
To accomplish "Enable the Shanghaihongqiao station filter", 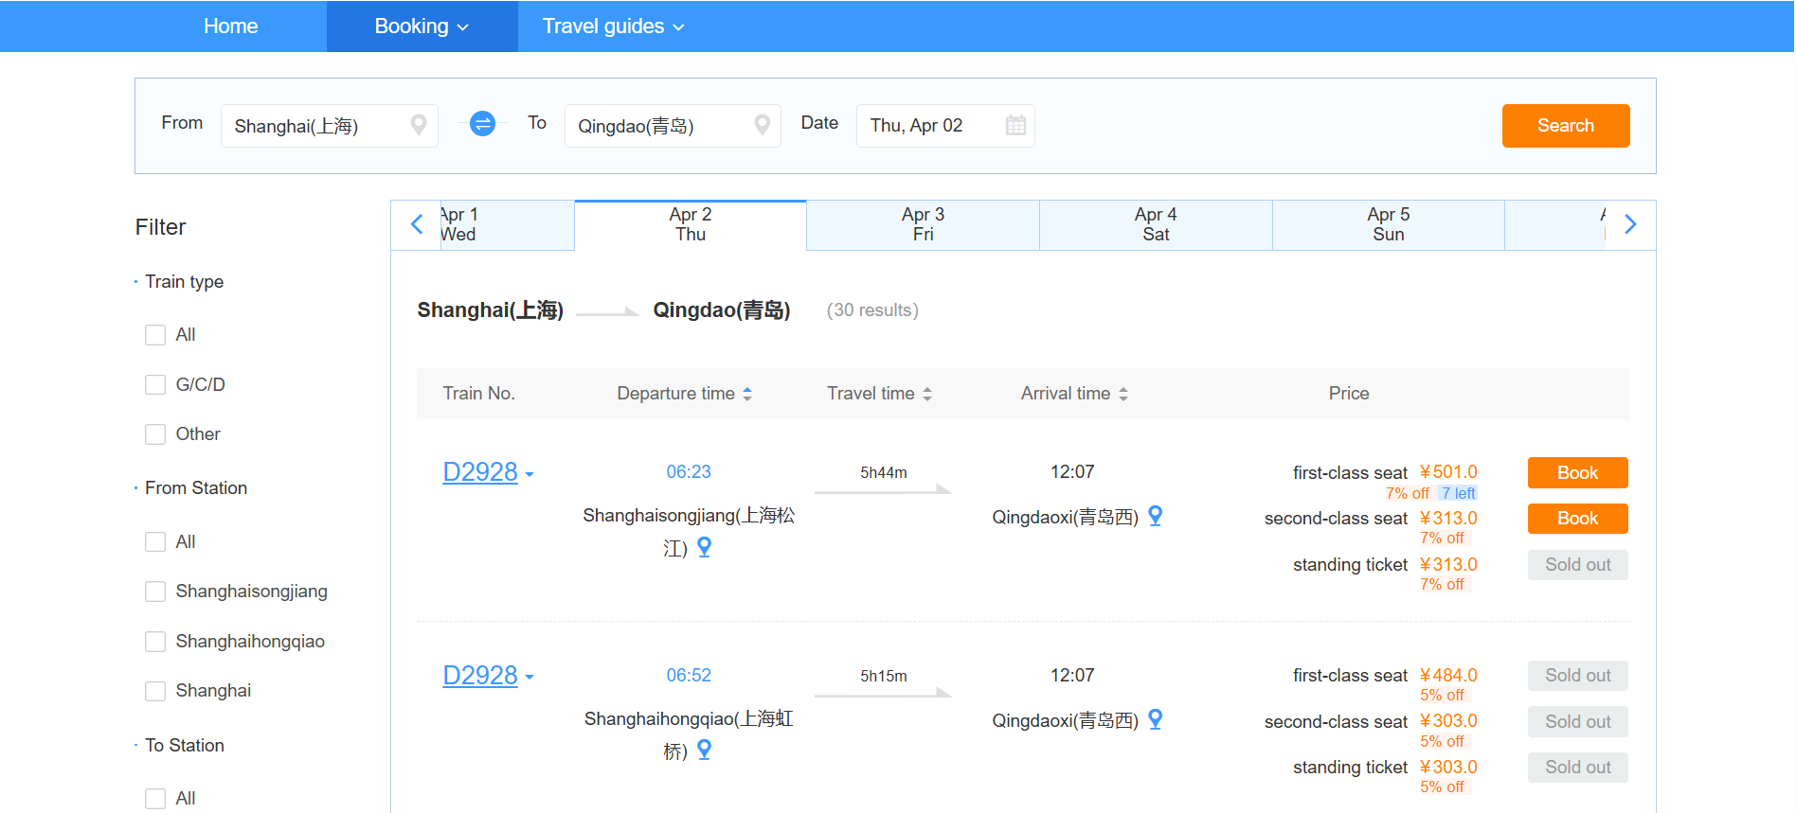I will [x=155, y=642].
